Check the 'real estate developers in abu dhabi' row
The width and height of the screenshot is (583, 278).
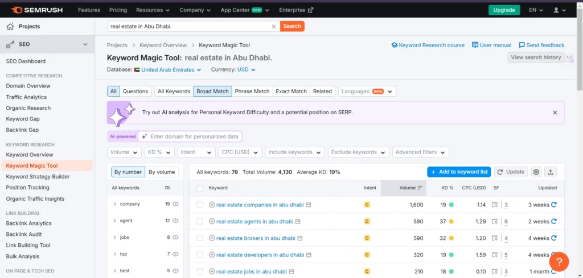tap(200, 255)
